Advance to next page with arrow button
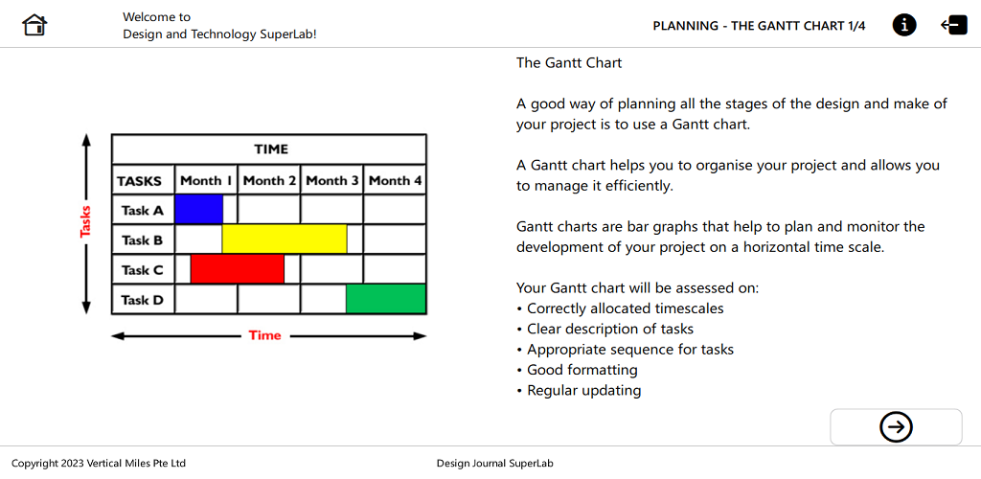This screenshot has width=981, height=479. (x=896, y=427)
